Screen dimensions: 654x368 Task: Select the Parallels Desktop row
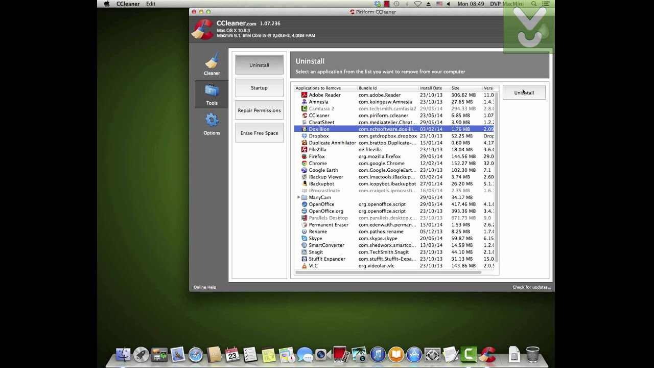(394, 218)
